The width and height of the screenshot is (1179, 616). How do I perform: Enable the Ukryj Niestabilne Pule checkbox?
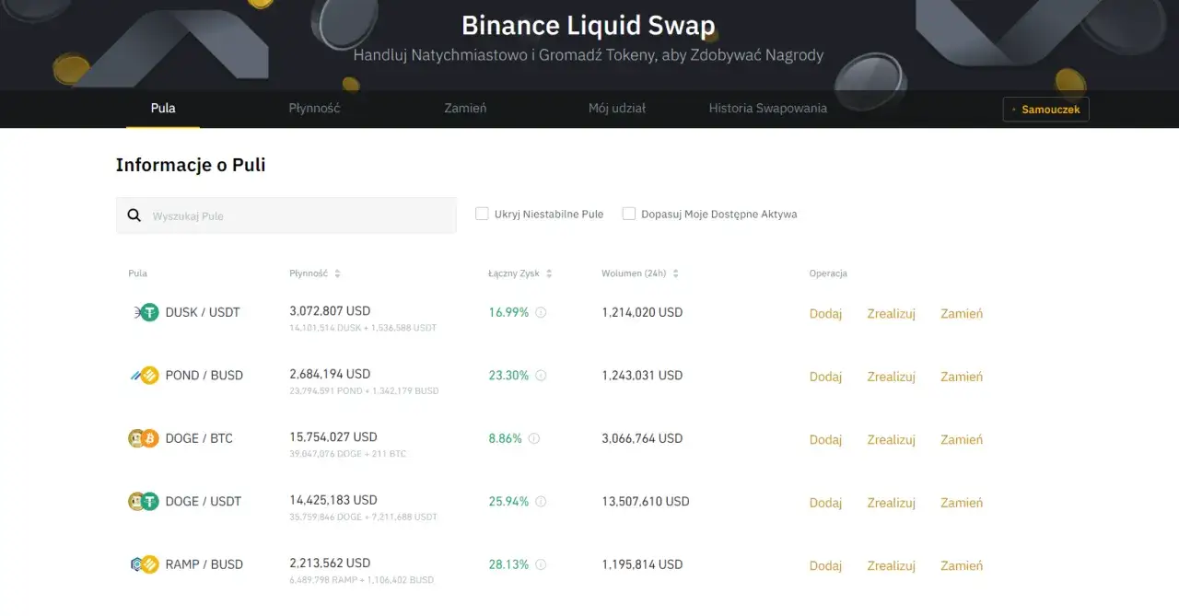482,213
